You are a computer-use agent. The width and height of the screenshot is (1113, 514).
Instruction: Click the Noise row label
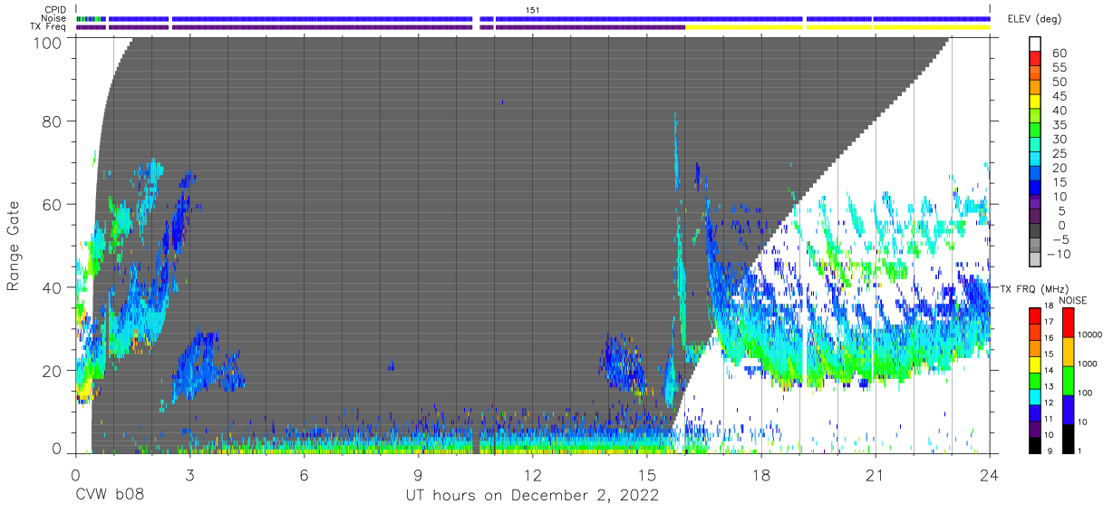pos(53,18)
